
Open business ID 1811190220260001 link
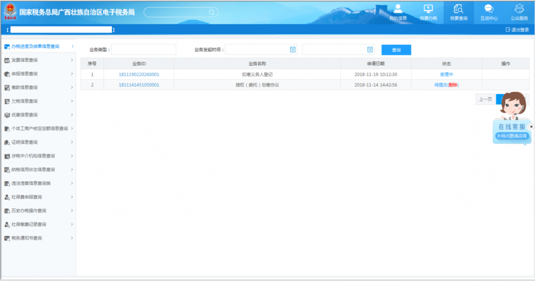139,74
